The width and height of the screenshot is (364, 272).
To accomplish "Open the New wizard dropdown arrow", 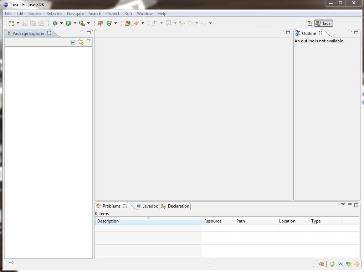I will pyautogui.click(x=18, y=23).
